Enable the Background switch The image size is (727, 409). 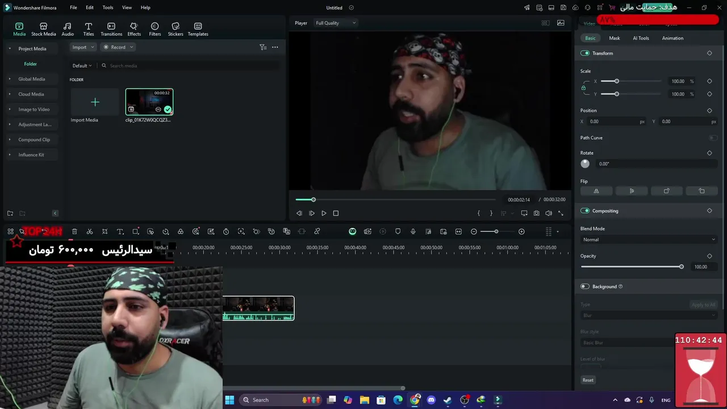click(x=585, y=287)
